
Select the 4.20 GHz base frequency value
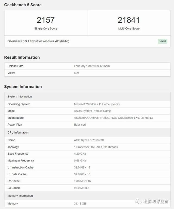pos(80,154)
